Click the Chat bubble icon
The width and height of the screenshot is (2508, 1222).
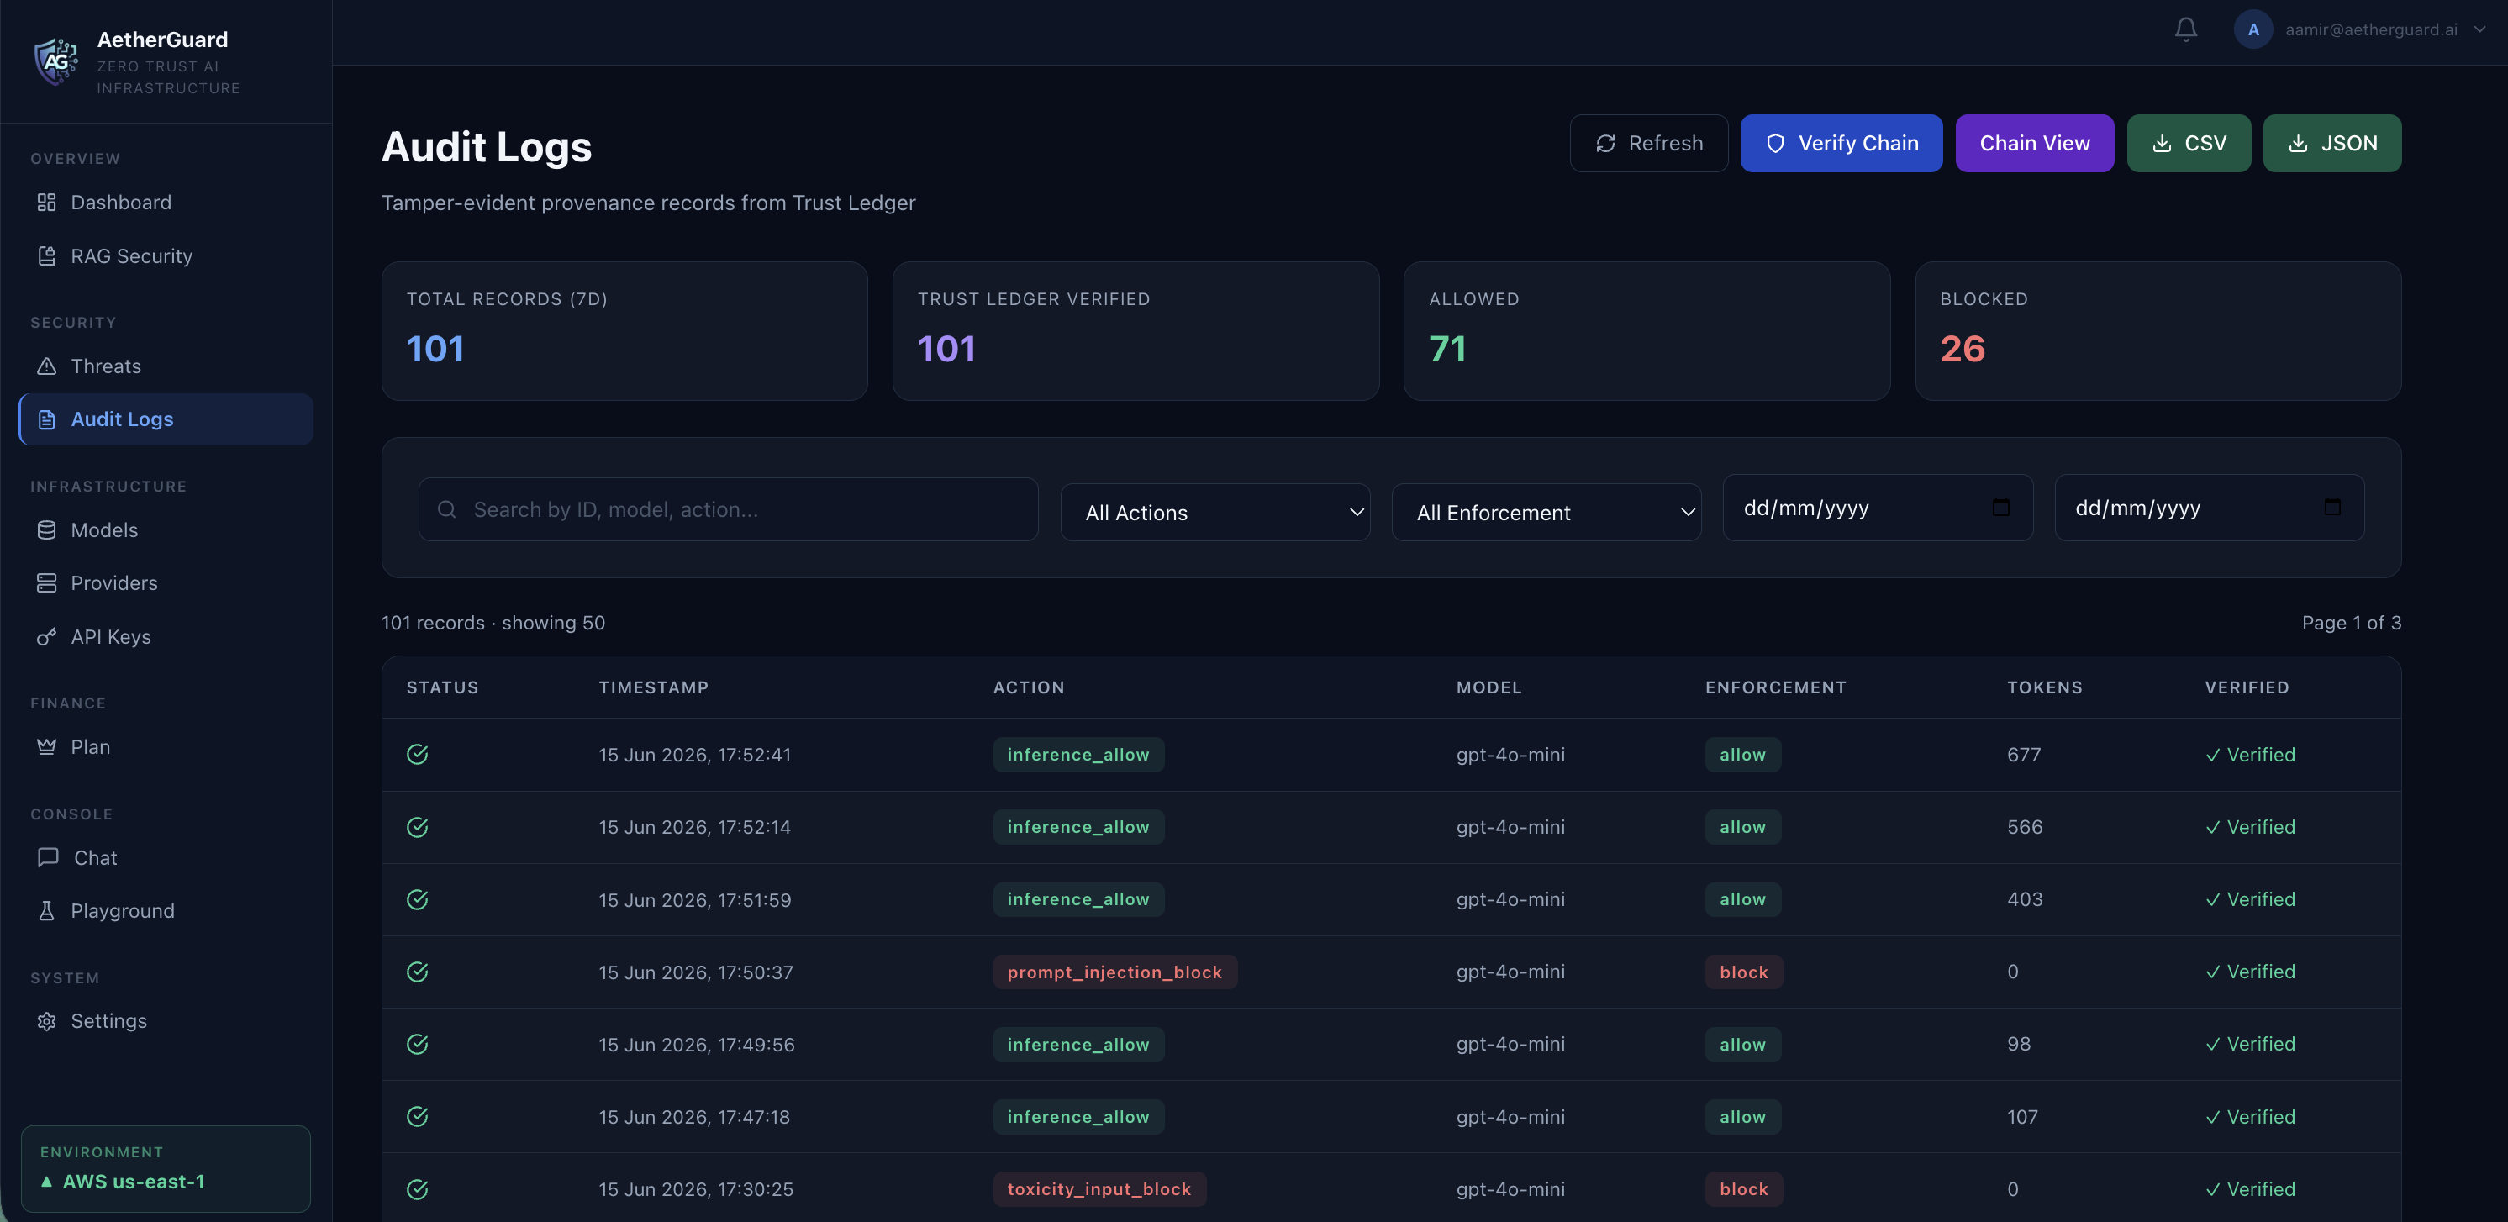pos(48,858)
